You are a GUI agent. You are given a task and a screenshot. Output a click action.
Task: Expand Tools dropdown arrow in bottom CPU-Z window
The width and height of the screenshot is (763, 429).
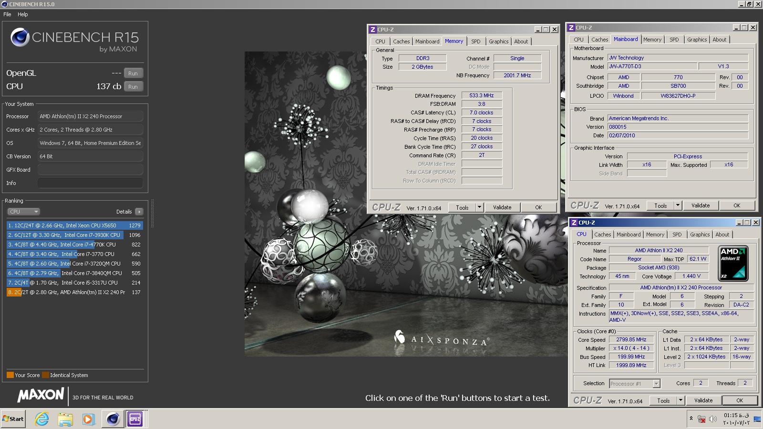pos(681,400)
